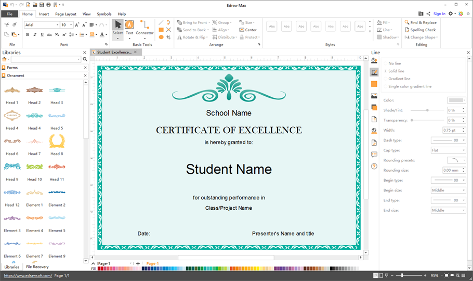Open the Page Layout ribbon tab
This screenshot has height=281, width=473.
pos(65,14)
